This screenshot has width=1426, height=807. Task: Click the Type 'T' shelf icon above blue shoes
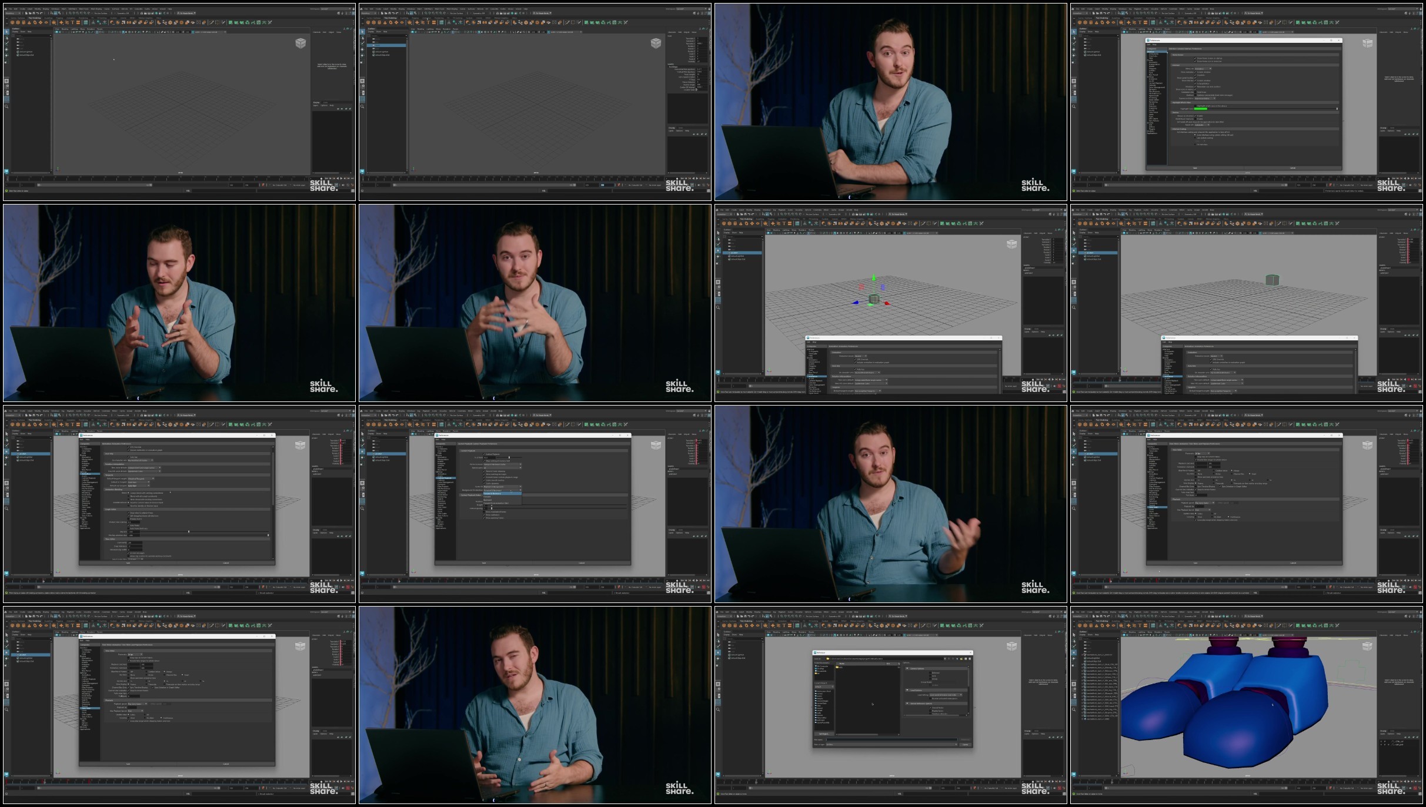pos(1140,625)
